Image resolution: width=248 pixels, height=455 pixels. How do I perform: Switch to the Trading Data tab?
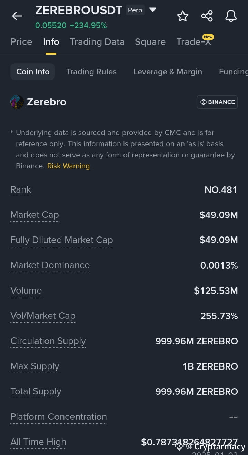coord(97,42)
